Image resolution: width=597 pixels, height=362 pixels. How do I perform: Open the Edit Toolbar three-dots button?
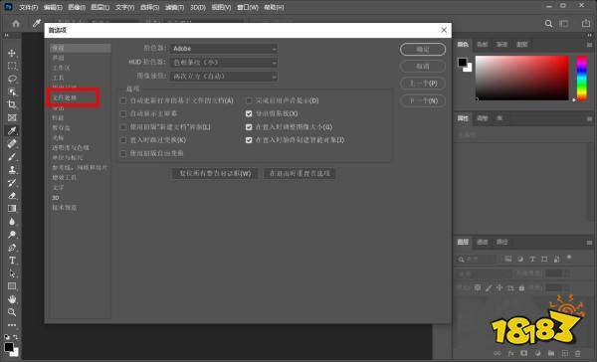click(12, 324)
